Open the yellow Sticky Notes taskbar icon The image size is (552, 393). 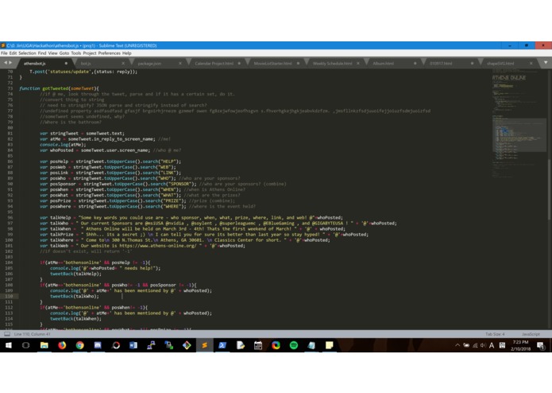pyautogui.click(x=329, y=345)
